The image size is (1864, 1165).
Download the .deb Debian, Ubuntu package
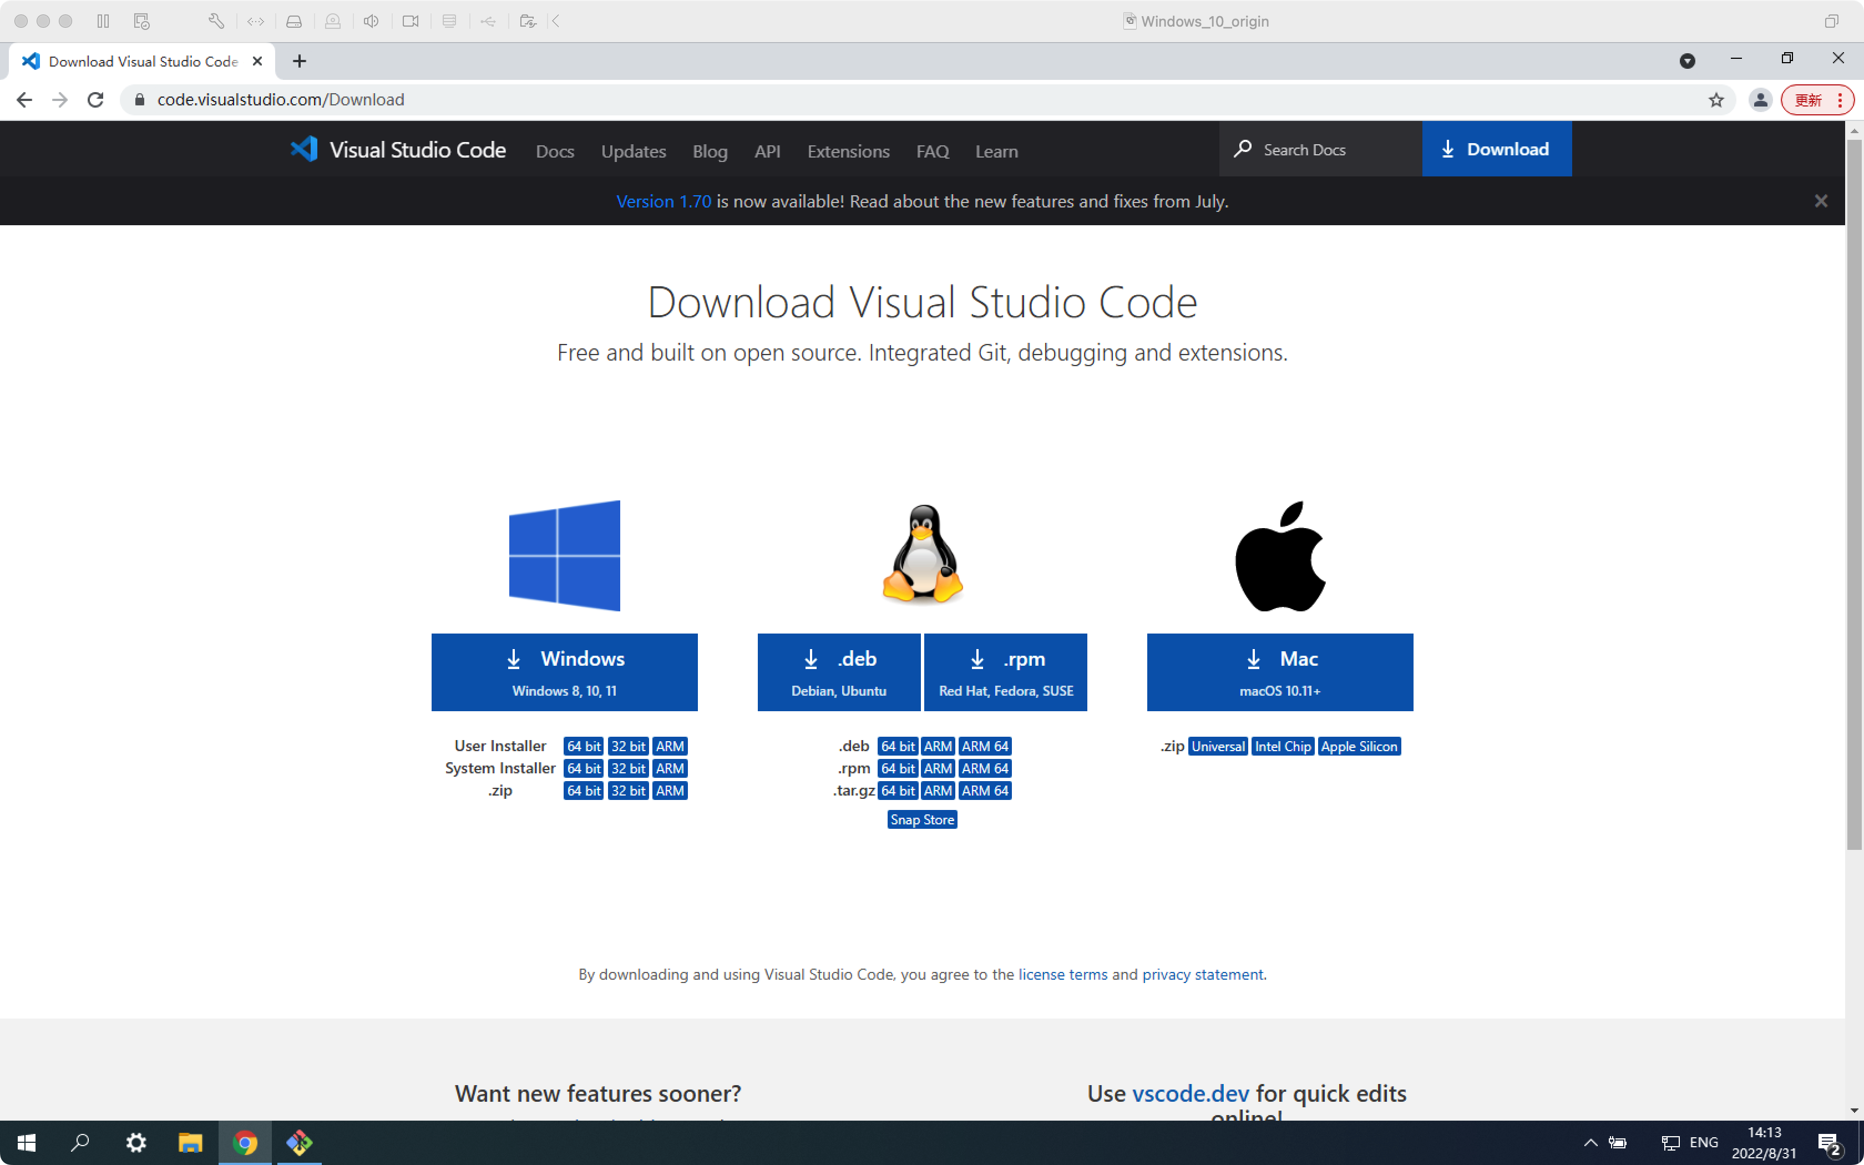point(839,672)
